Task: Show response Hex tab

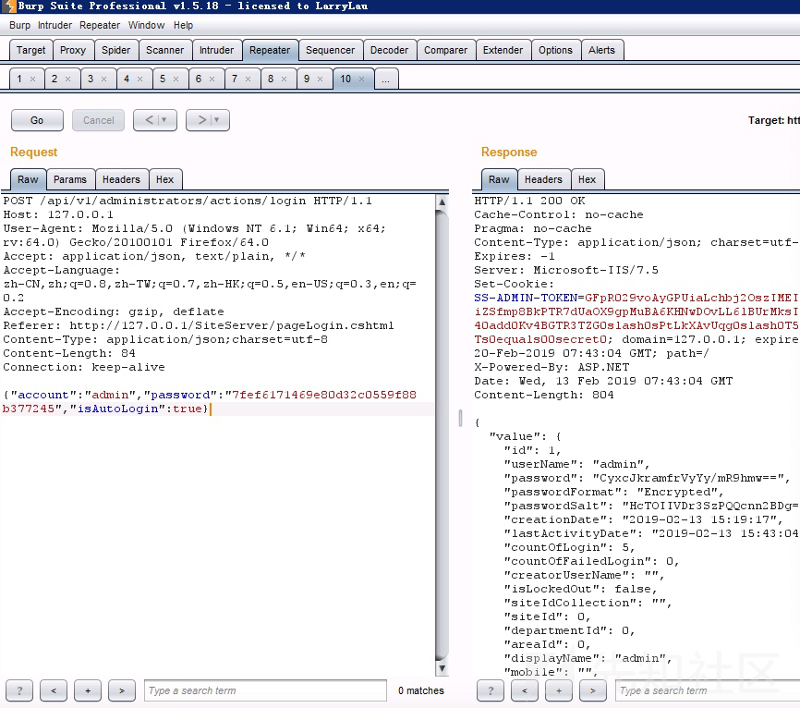Action: coord(588,179)
